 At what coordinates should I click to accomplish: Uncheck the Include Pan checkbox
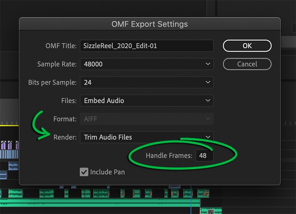84,172
